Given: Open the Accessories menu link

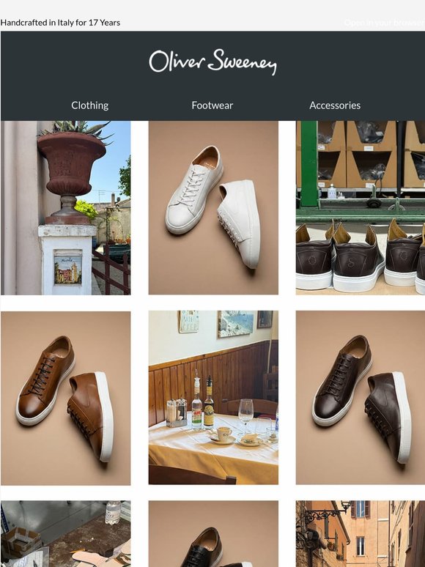Looking at the screenshot, I should (335, 105).
